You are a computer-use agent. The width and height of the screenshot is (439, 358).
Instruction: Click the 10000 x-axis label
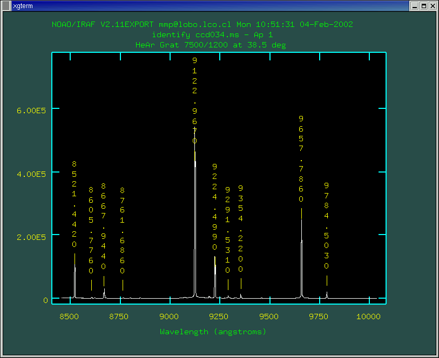[x=368, y=316]
